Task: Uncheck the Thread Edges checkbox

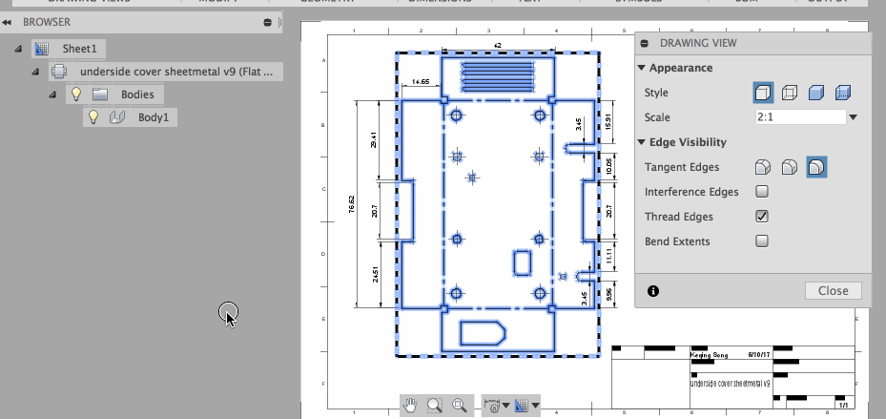Action: (762, 217)
